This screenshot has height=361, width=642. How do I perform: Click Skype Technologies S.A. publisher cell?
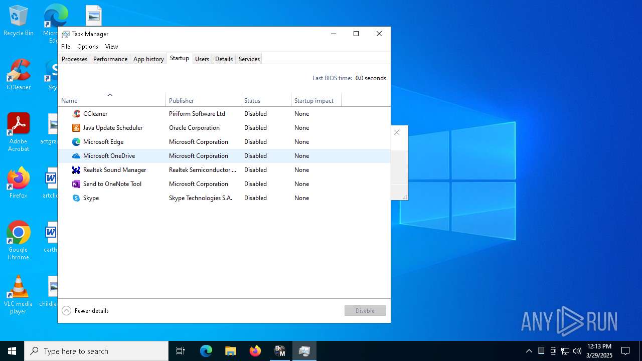(x=201, y=198)
